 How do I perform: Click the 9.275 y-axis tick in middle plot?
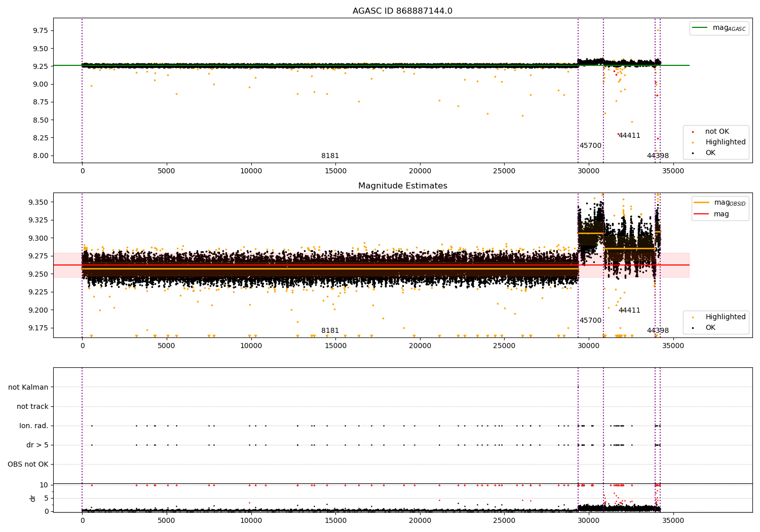pos(39,256)
